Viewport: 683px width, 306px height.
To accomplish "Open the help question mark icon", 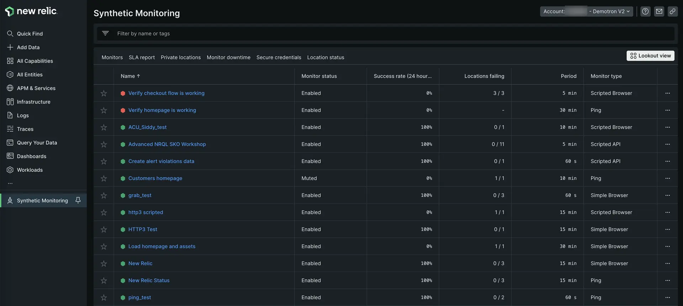I will [x=645, y=11].
